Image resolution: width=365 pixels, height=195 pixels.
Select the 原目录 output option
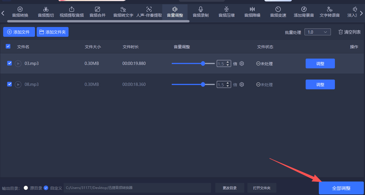pyautogui.click(x=26, y=188)
